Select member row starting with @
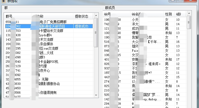Viewport: 199px width, 108px height. [x=145, y=104]
